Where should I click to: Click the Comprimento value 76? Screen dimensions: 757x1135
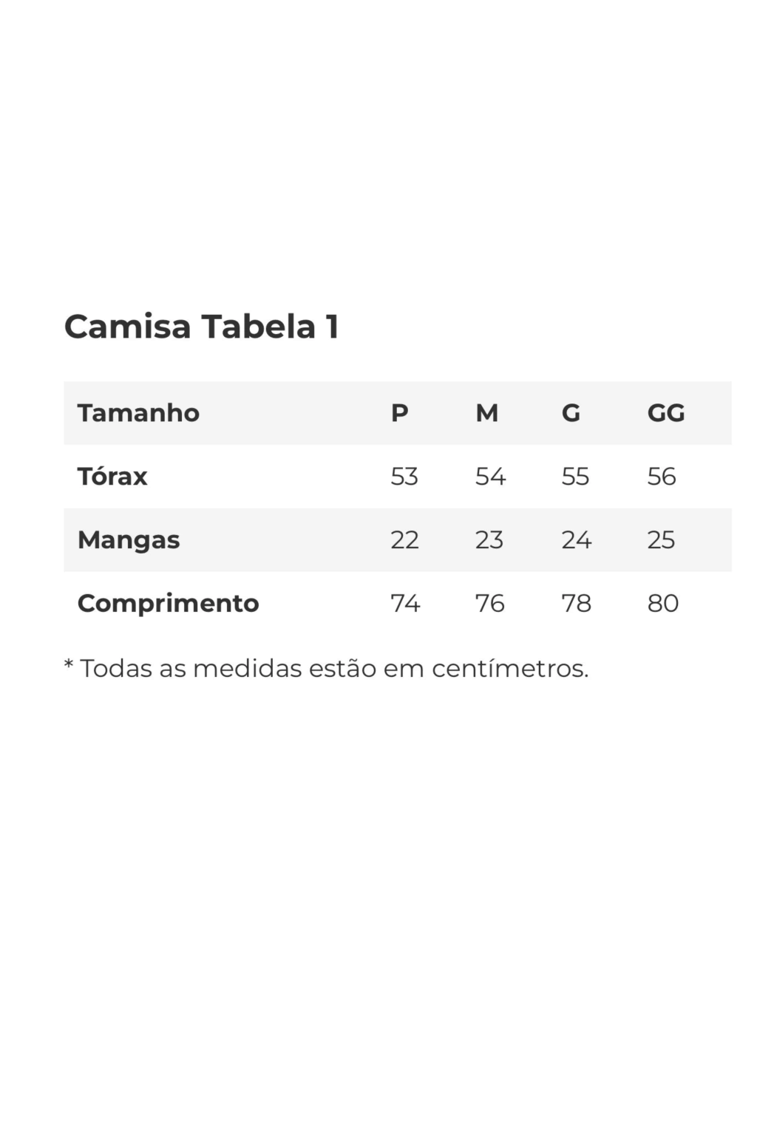(489, 604)
